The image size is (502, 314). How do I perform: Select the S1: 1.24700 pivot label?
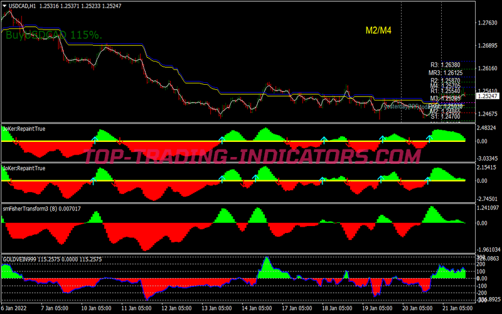(x=446, y=117)
